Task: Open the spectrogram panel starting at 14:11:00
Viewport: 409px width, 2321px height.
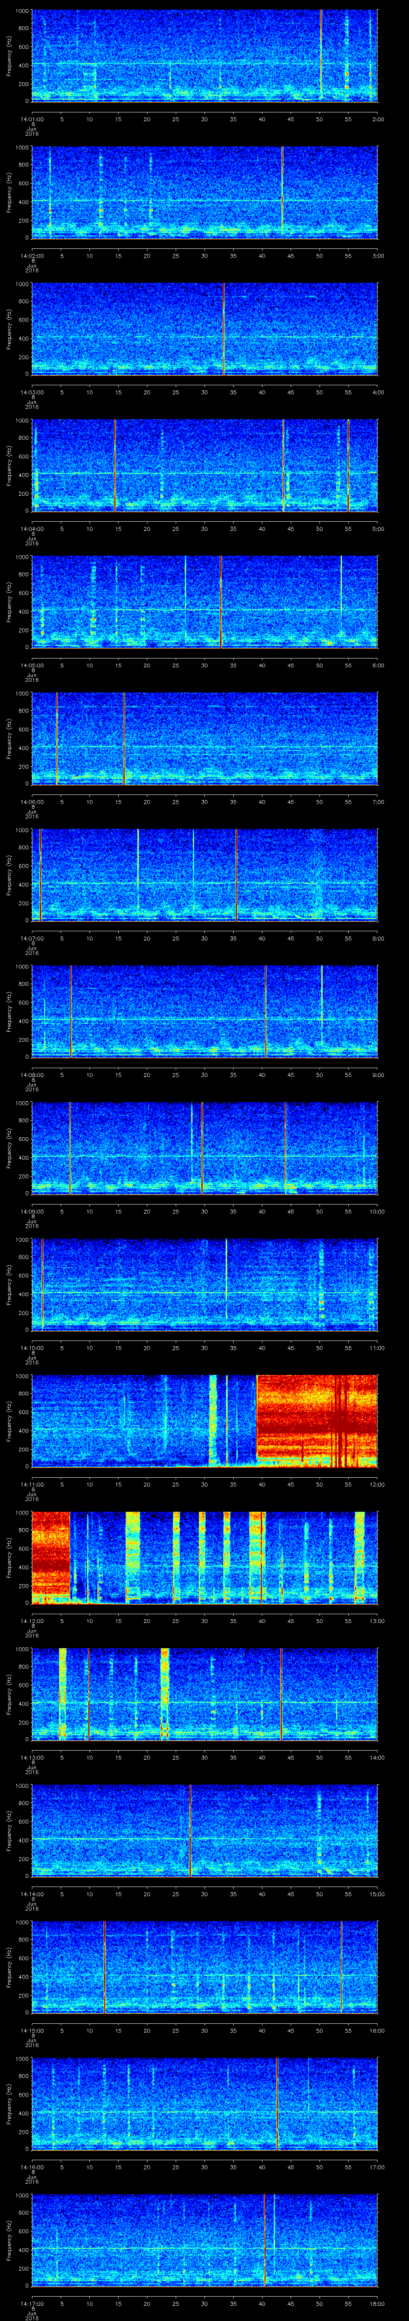Action: coord(204,1421)
